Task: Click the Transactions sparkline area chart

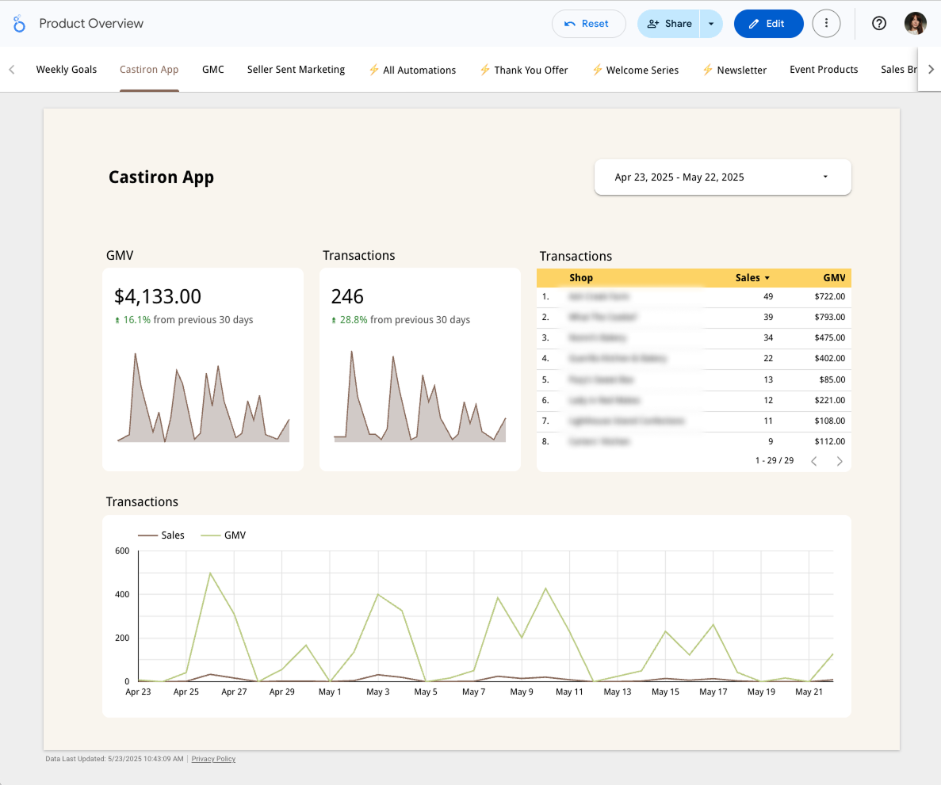Action: pos(420,396)
